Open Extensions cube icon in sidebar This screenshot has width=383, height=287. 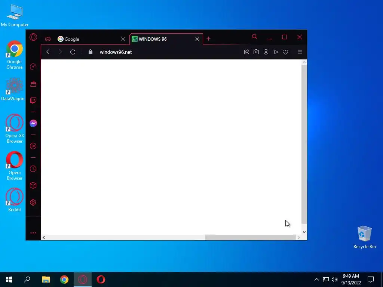pos(33,185)
